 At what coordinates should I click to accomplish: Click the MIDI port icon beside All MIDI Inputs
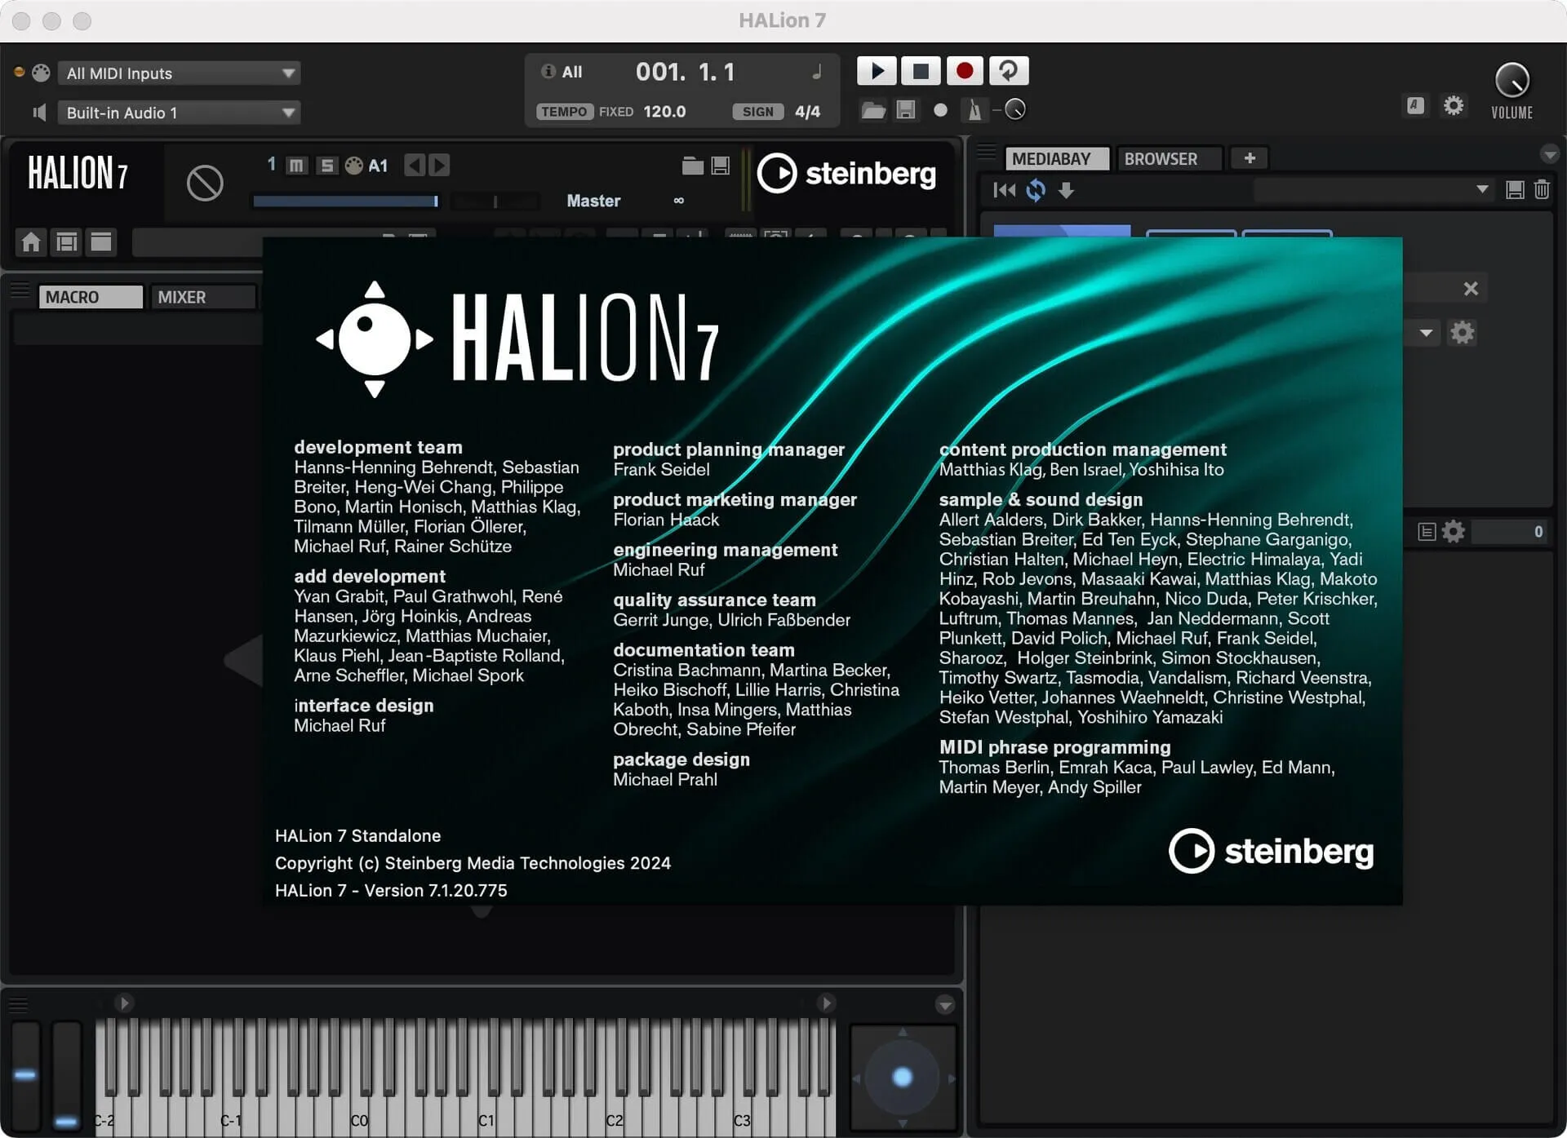click(41, 73)
